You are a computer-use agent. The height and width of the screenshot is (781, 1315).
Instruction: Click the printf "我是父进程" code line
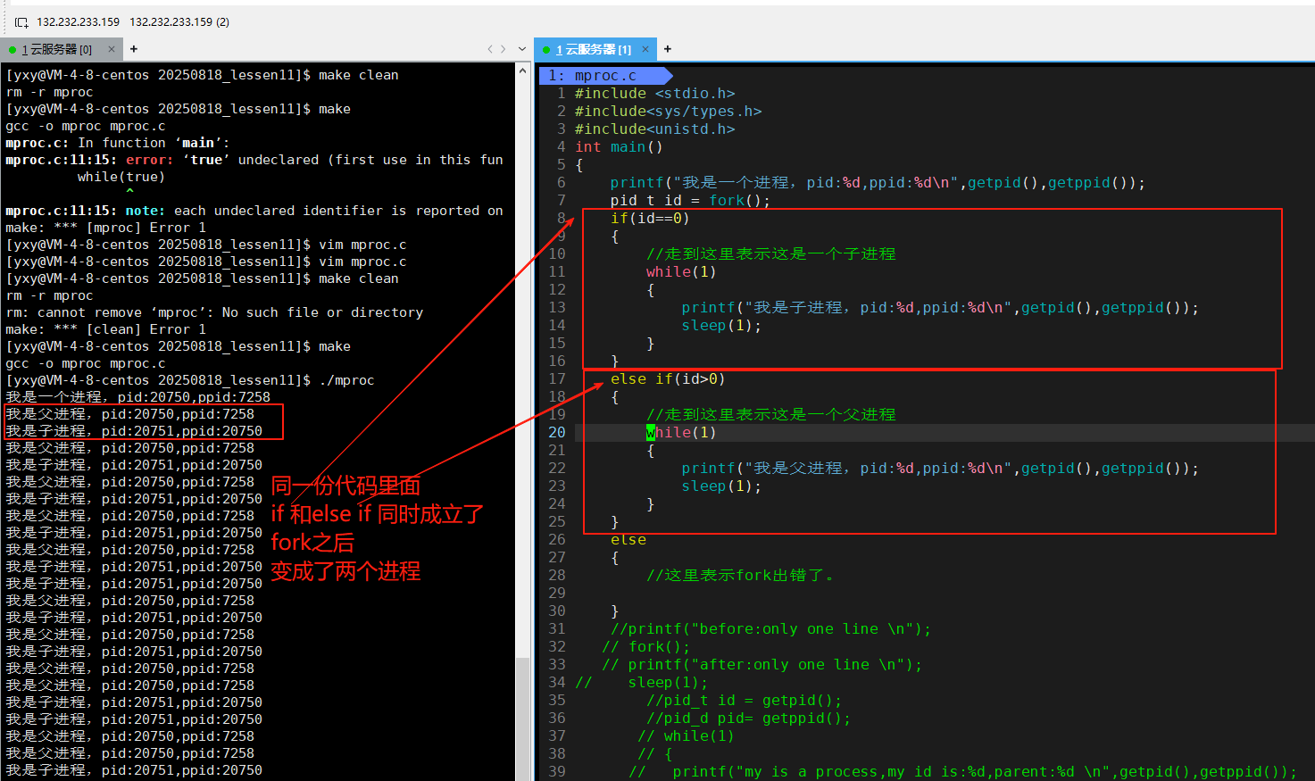(940, 469)
